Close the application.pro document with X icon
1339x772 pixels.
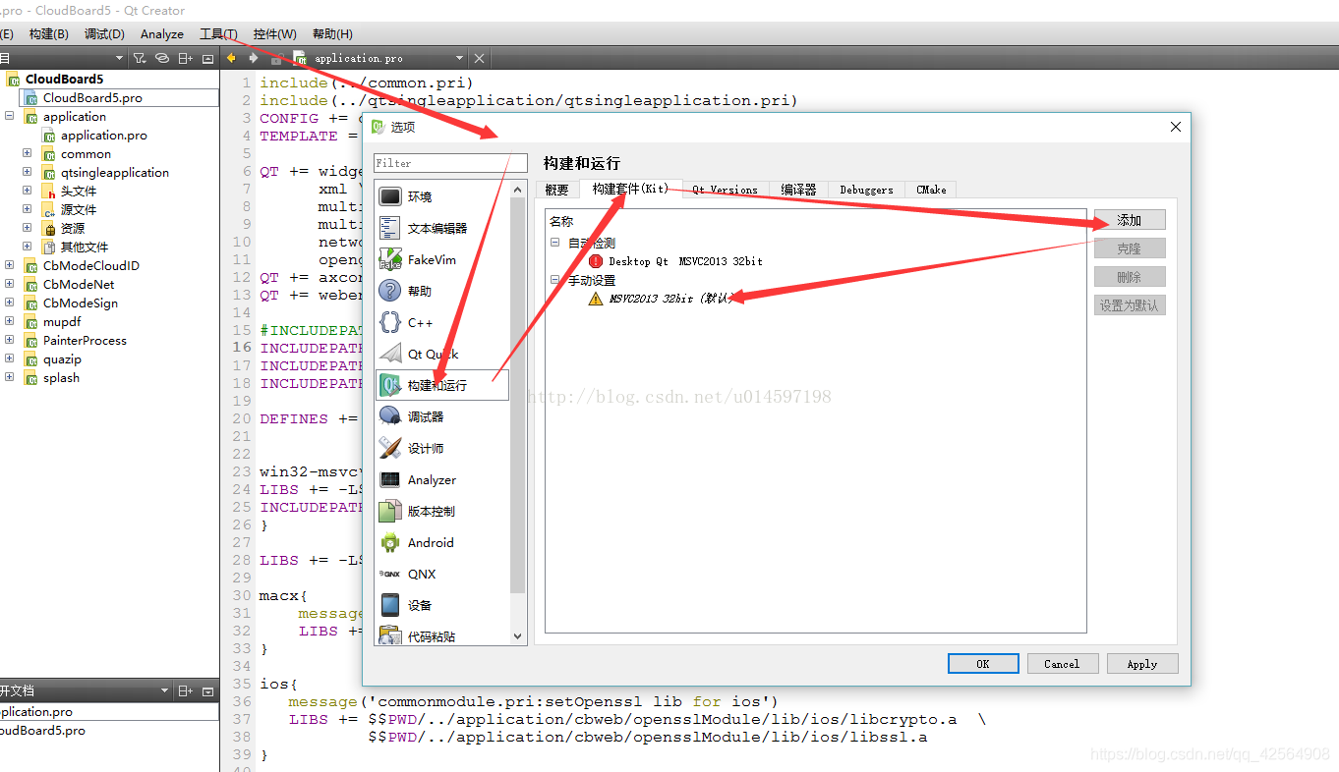point(479,58)
